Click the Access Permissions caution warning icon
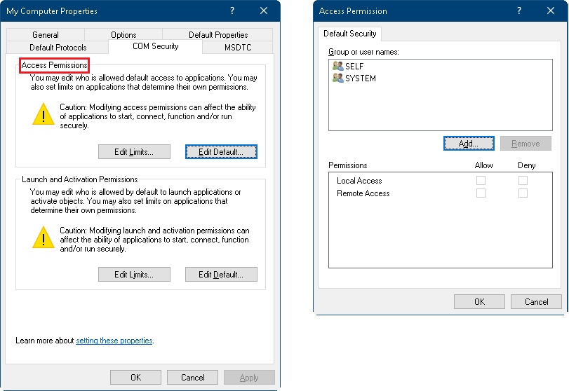 43,114
